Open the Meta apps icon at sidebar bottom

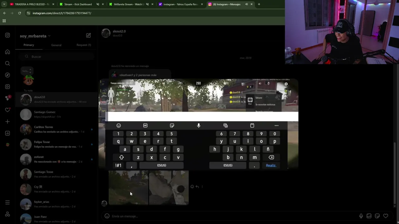click(x=7, y=214)
